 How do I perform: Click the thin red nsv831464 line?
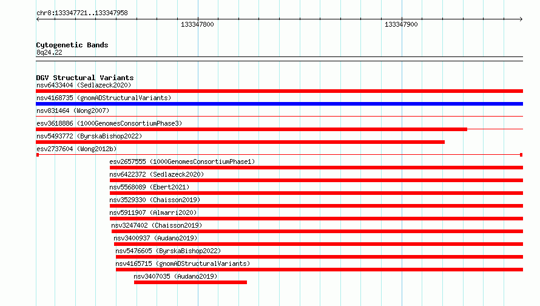point(279,117)
